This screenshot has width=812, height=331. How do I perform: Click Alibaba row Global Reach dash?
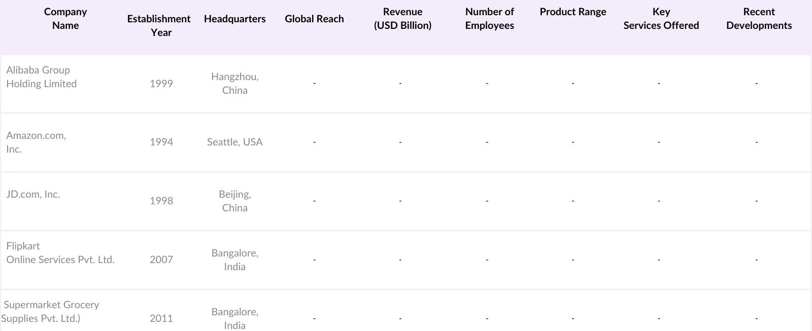(x=314, y=84)
